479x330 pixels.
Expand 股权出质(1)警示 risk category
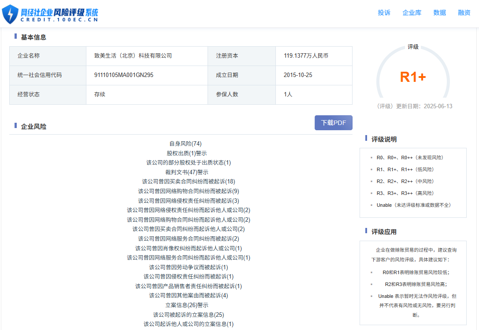[186, 153]
